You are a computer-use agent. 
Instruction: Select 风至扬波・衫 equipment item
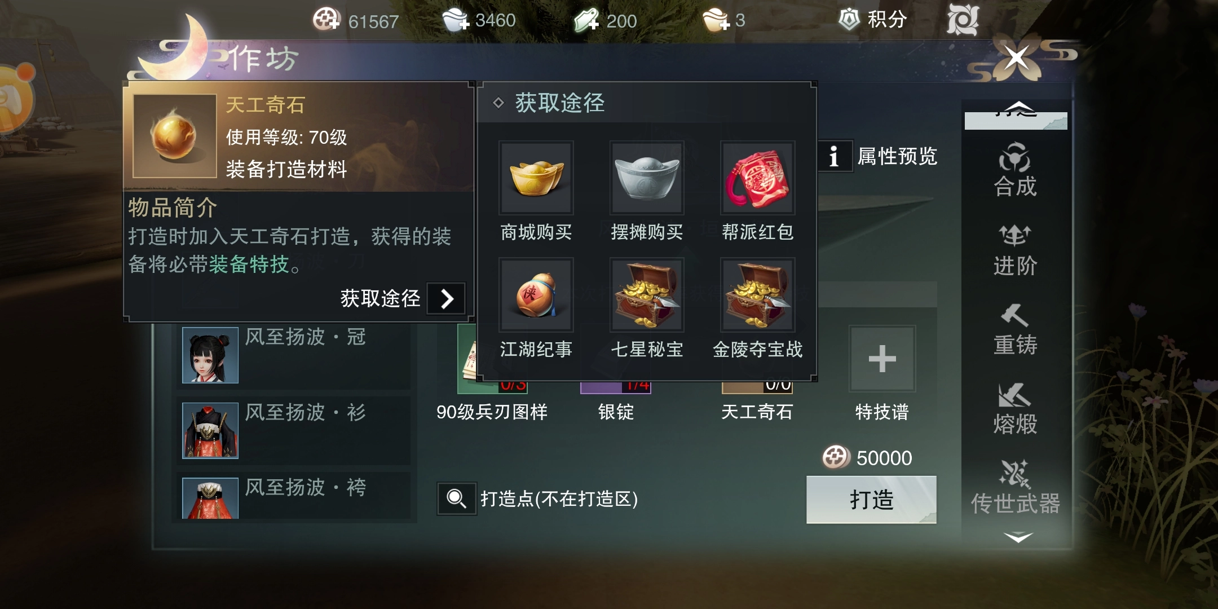tap(294, 431)
